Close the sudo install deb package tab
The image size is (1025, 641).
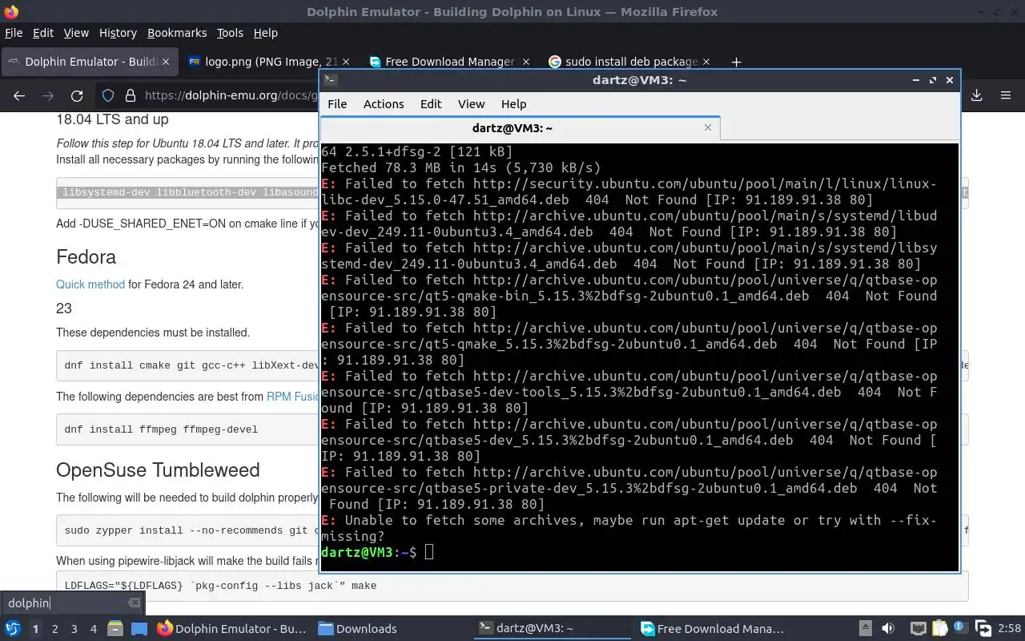point(705,62)
